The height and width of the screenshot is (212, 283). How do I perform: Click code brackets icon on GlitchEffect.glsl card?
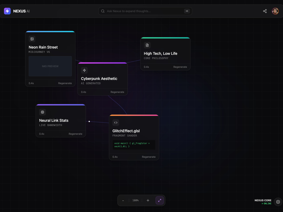116,123
